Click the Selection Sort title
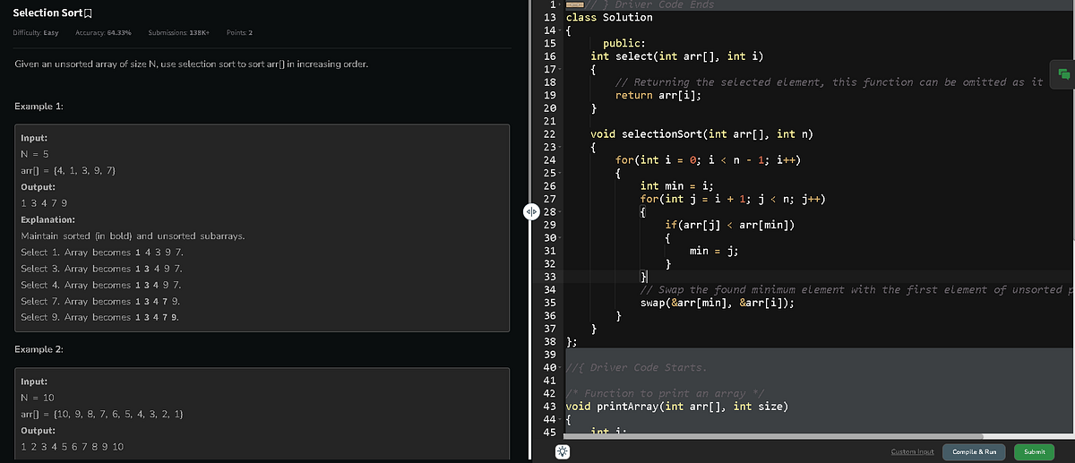This screenshot has width=1075, height=463. point(47,13)
